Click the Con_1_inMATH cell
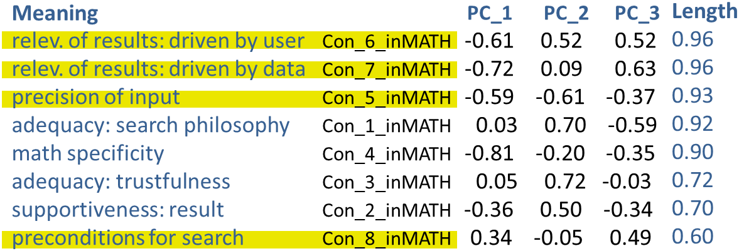This screenshot has width=744, height=251. point(387,126)
